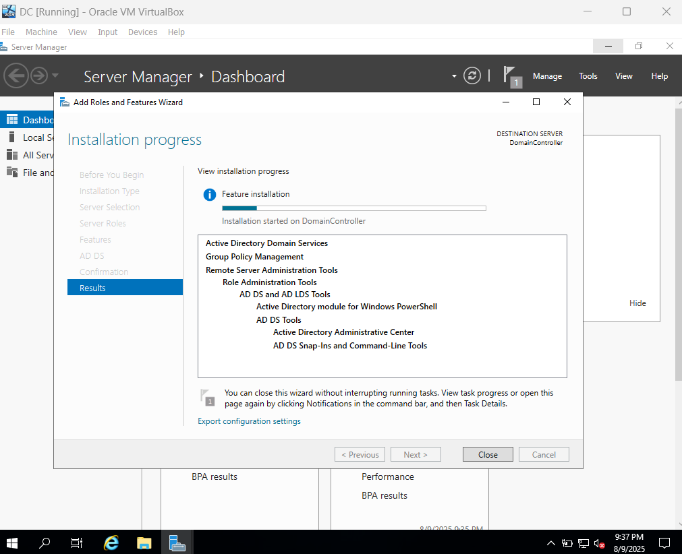Select the Before You Begin step
The height and width of the screenshot is (554, 682).
tap(111, 175)
